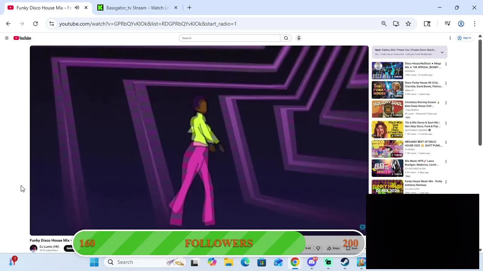Close the Funky Disco House Mix tab
483x271 pixels.
(x=86, y=8)
